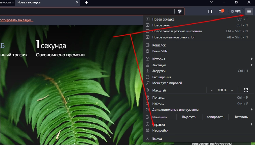Choose Найти... menu entry
The image size is (255, 145).
[x=199, y=104]
